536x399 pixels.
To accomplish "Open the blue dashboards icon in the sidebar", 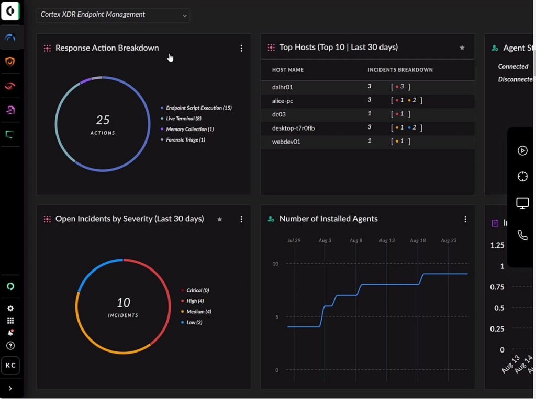I will click(x=10, y=37).
